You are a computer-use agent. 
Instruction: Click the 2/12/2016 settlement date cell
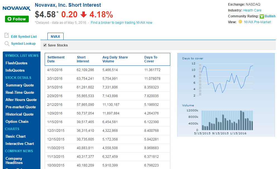point(55,105)
